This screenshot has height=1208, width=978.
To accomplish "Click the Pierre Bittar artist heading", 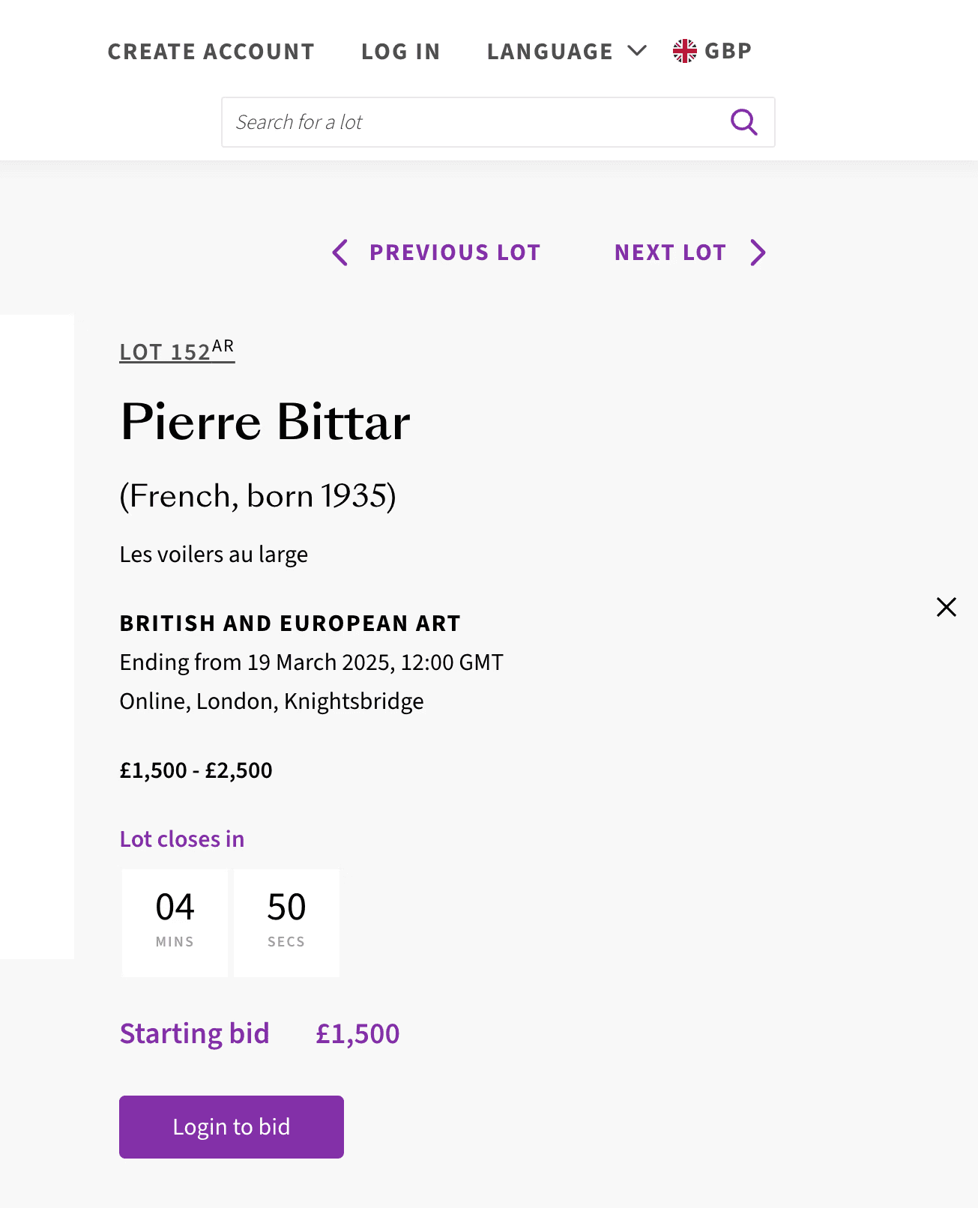I will 265,421.
